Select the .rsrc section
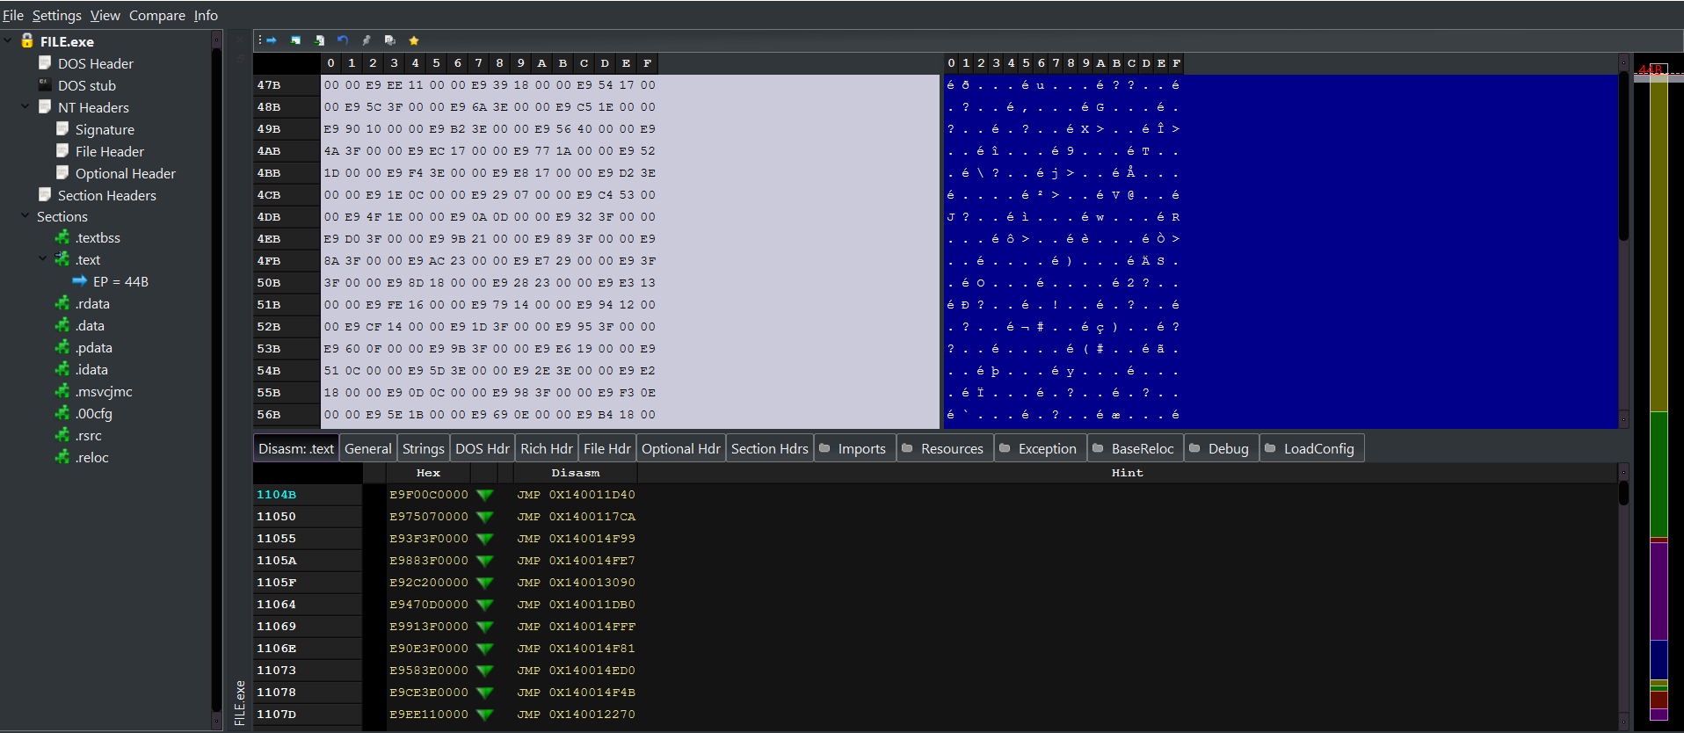This screenshot has width=1684, height=733. (88, 435)
